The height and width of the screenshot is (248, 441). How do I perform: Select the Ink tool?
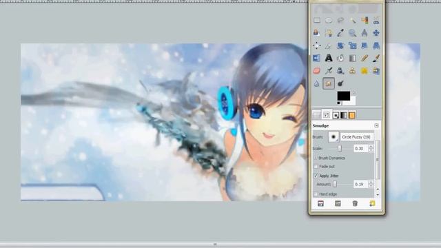point(340,70)
